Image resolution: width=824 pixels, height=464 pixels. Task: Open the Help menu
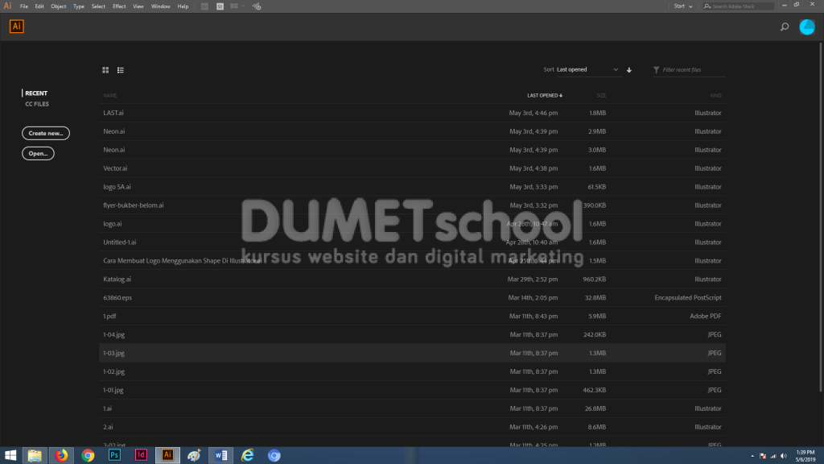pyautogui.click(x=183, y=6)
